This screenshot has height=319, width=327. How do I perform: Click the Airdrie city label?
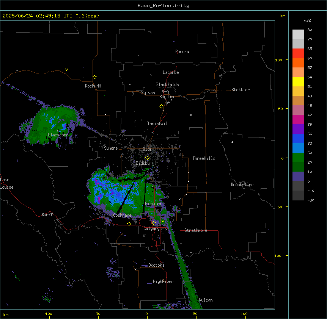click(x=153, y=203)
